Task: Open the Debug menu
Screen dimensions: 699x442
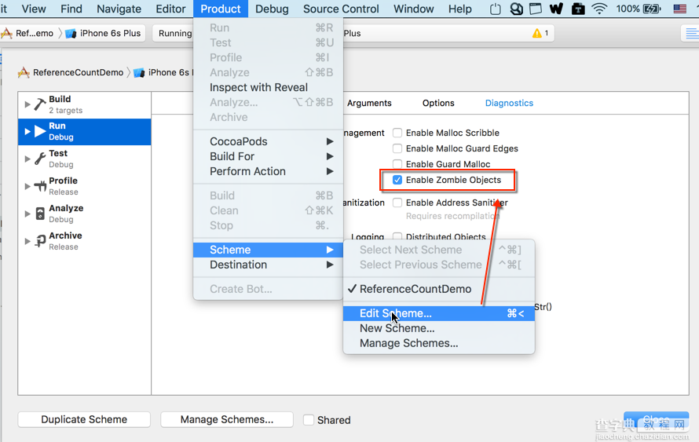Action: pos(272,9)
